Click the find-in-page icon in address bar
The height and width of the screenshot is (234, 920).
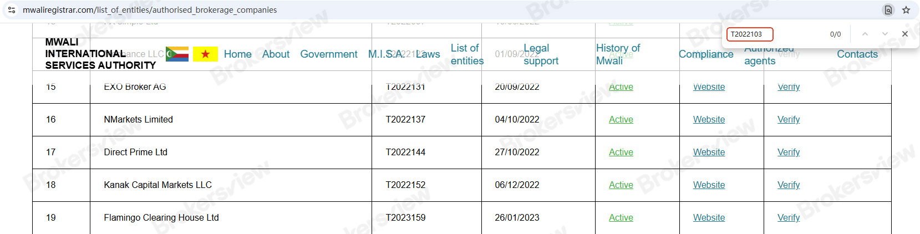click(888, 10)
